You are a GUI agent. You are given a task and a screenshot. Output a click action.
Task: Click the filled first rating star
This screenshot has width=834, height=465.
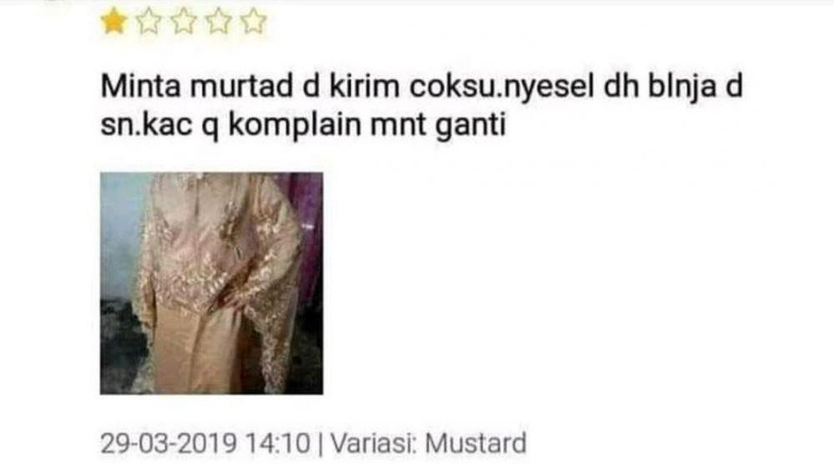(113, 22)
